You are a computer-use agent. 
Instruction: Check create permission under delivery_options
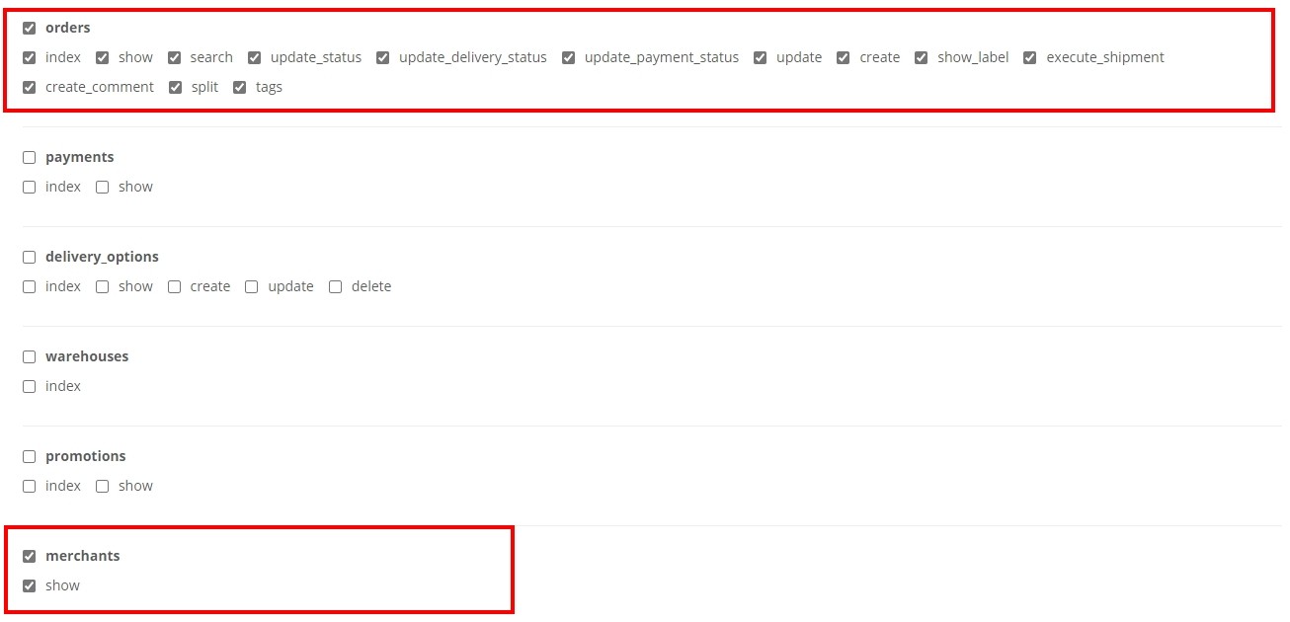175,286
